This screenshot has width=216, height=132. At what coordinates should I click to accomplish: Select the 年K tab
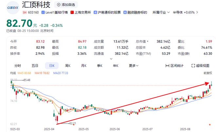tap(116, 66)
